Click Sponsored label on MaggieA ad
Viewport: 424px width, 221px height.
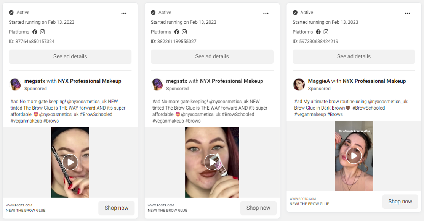tap(319, 89)
